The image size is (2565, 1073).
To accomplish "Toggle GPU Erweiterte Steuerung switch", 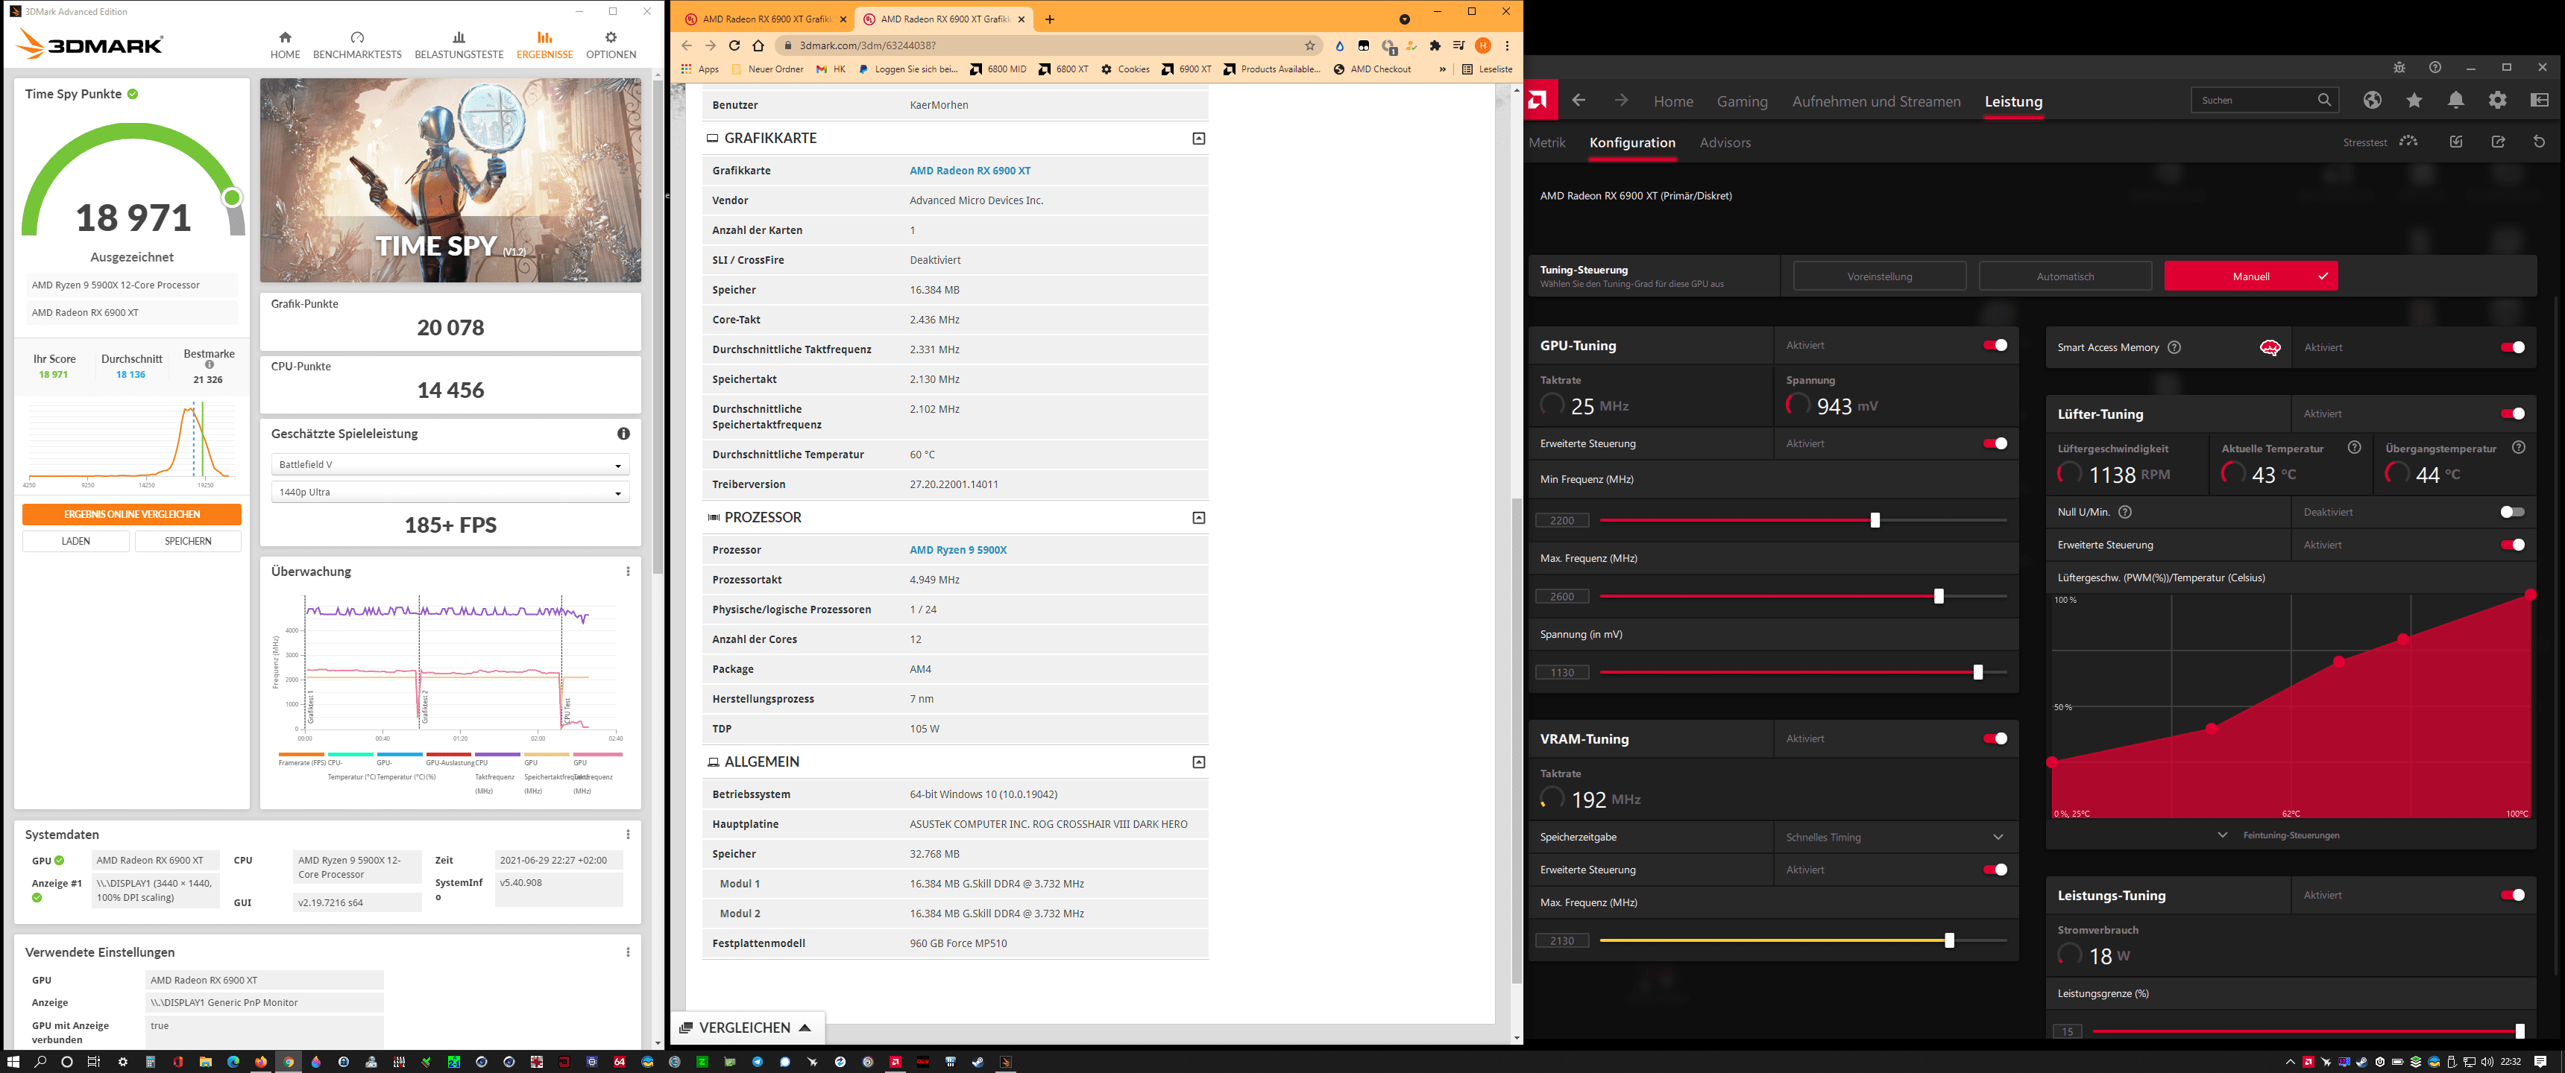I will [x=1995, y=443].
